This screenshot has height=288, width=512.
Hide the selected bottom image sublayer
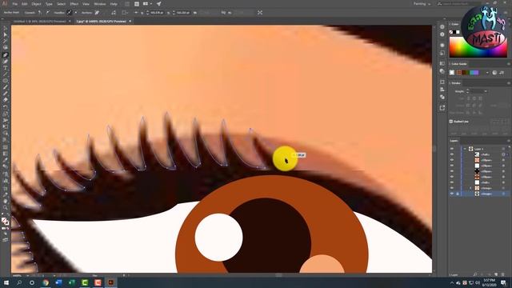tap(452, 194)
